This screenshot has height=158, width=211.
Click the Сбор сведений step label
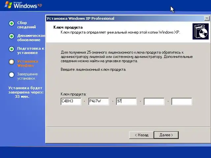(26, 25)
